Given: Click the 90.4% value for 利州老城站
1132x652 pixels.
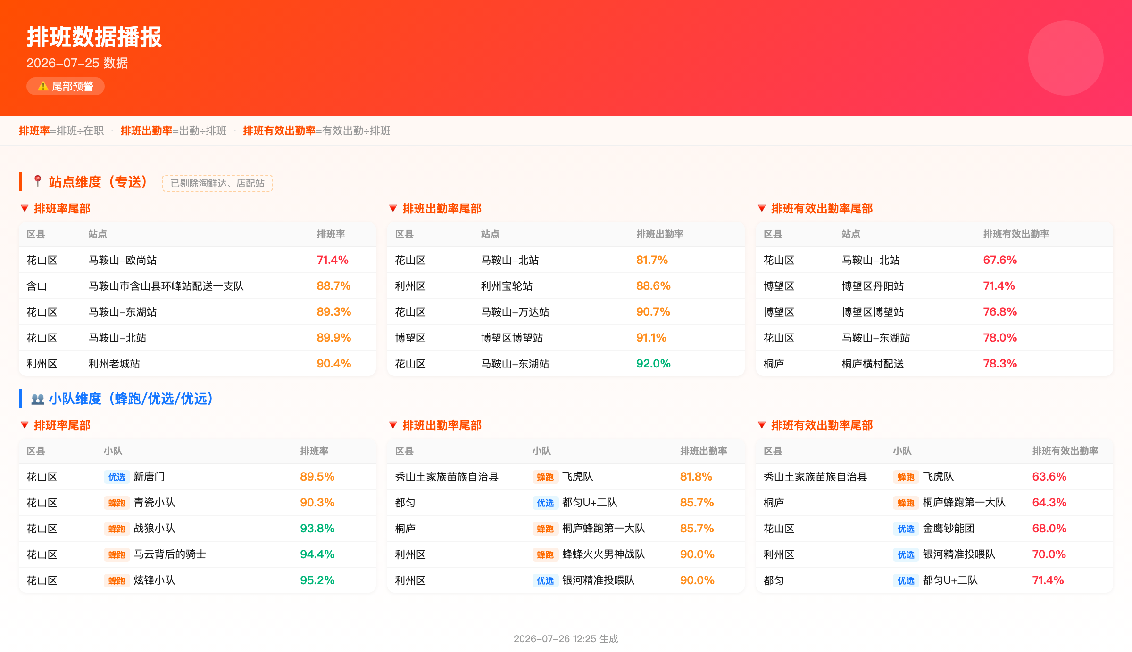Looking at the screenshot, I should pos(333,364).
